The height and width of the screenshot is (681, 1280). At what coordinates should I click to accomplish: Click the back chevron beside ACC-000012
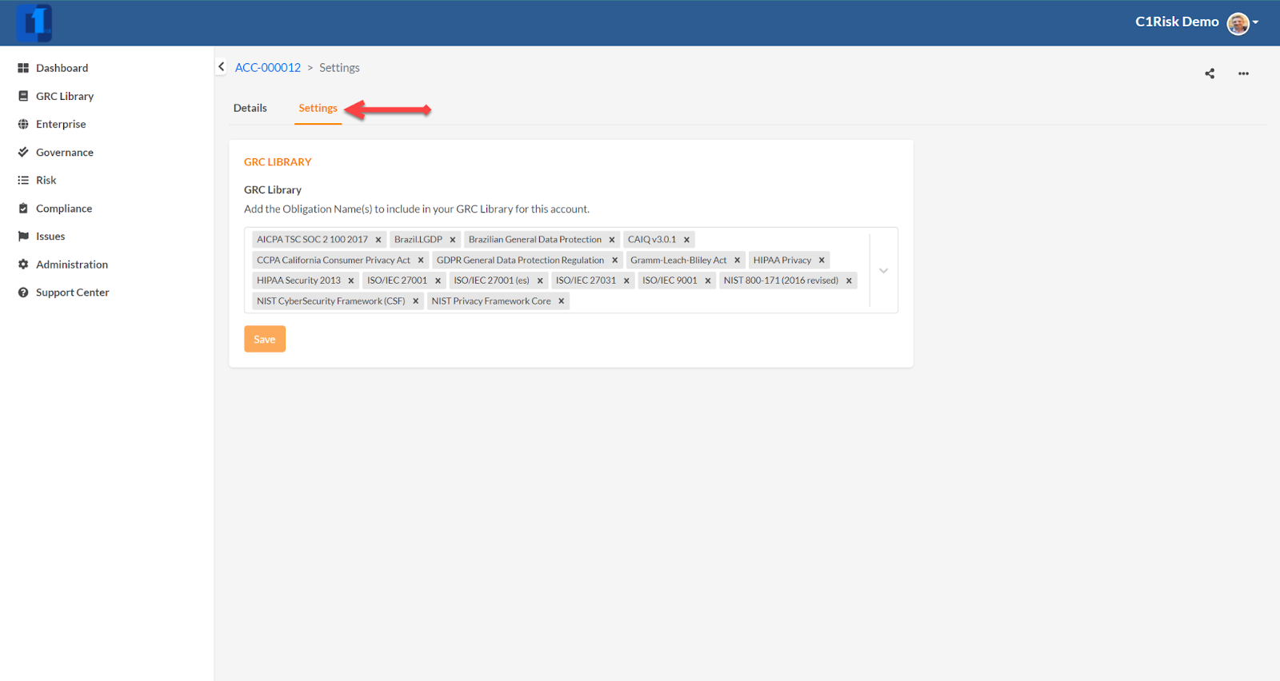[x=222, y=67]
